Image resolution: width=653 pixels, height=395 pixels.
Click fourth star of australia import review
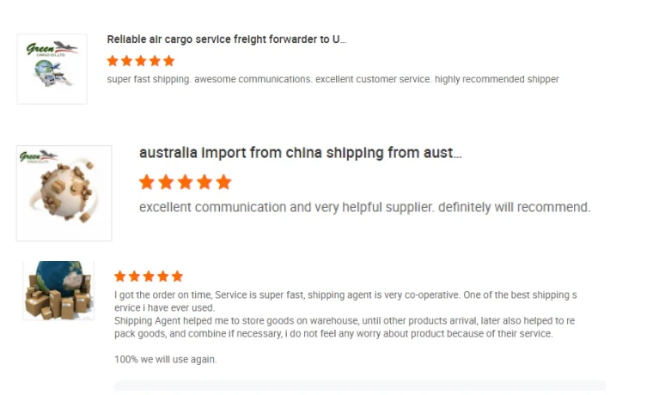[x=204, y=182]
